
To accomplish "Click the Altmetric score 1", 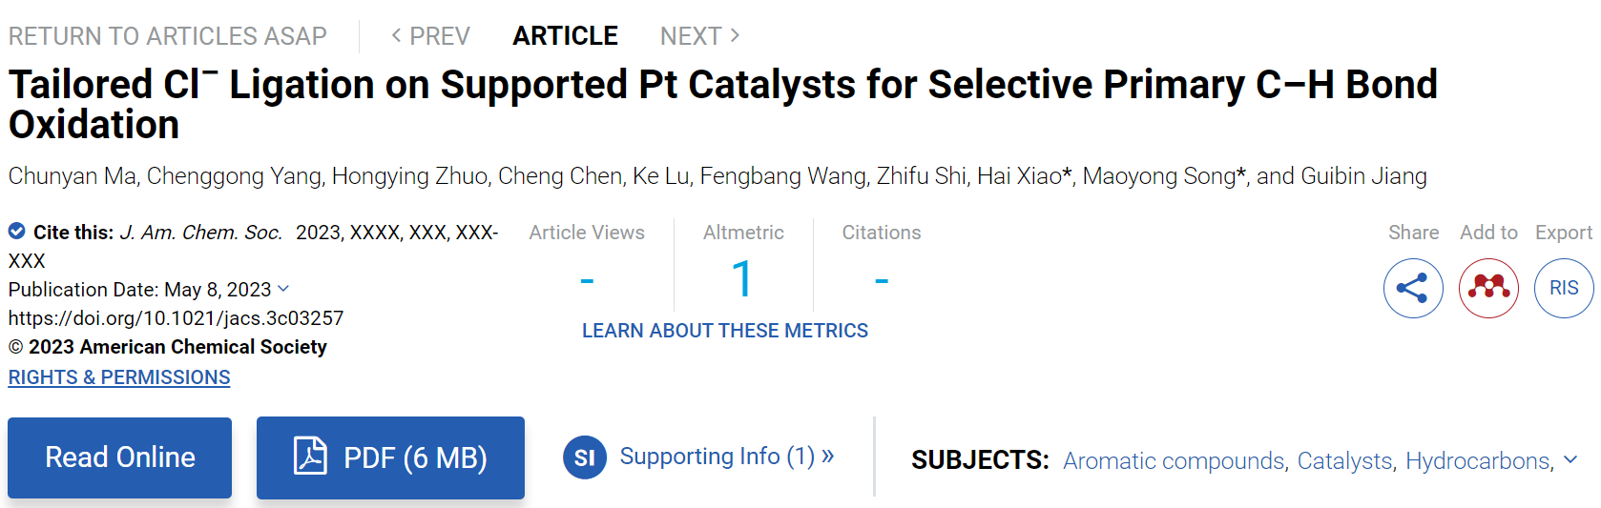I will (x=742, y=279).
